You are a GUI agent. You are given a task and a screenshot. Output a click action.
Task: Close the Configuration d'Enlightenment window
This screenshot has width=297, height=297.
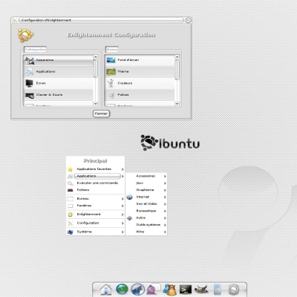coord(189,20)
